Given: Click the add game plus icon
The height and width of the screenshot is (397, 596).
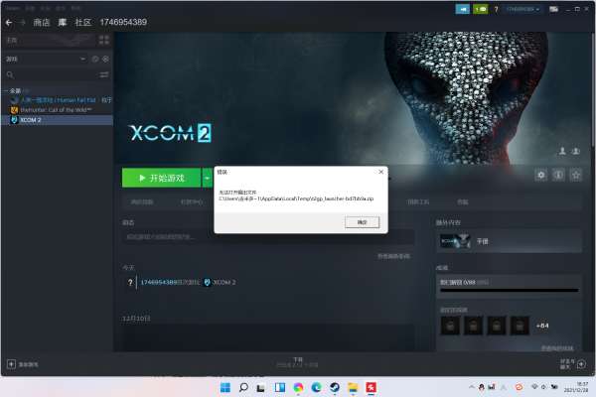Looking at the screenshot, I should (11, 364).
